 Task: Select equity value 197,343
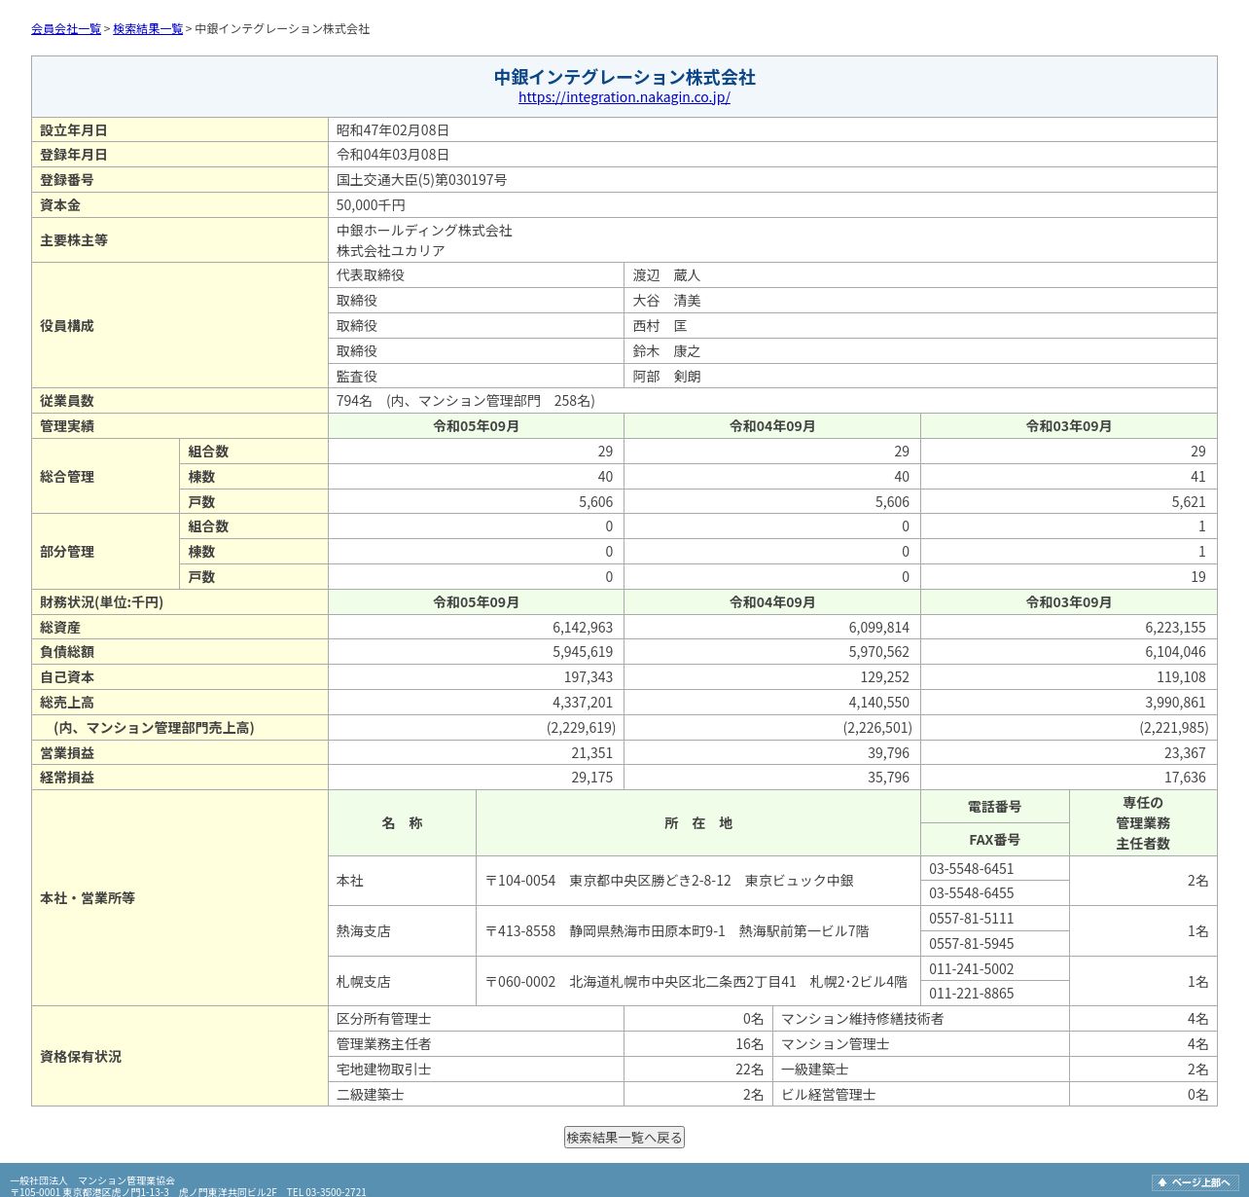tap(589, 677)
